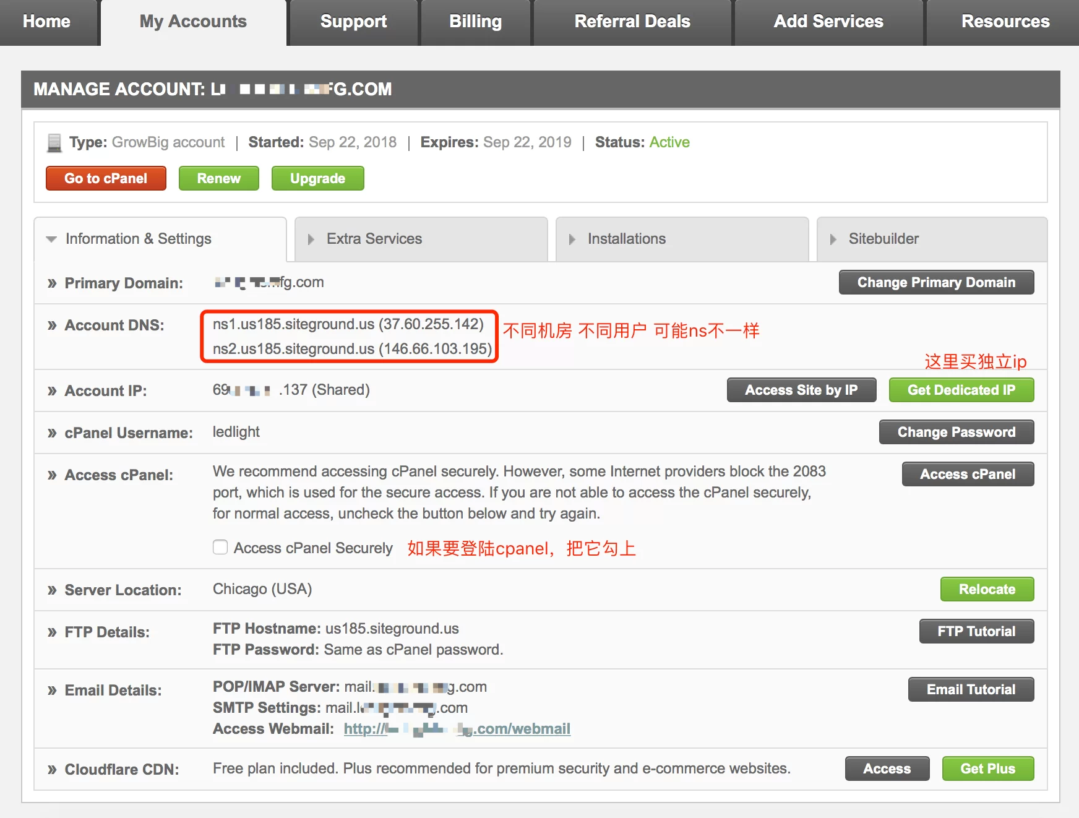The height and width of the screenshot is (818, 1079).
Task: Click the GrowBig account type text
Action: pyautogui.click(x=168, y=142)
